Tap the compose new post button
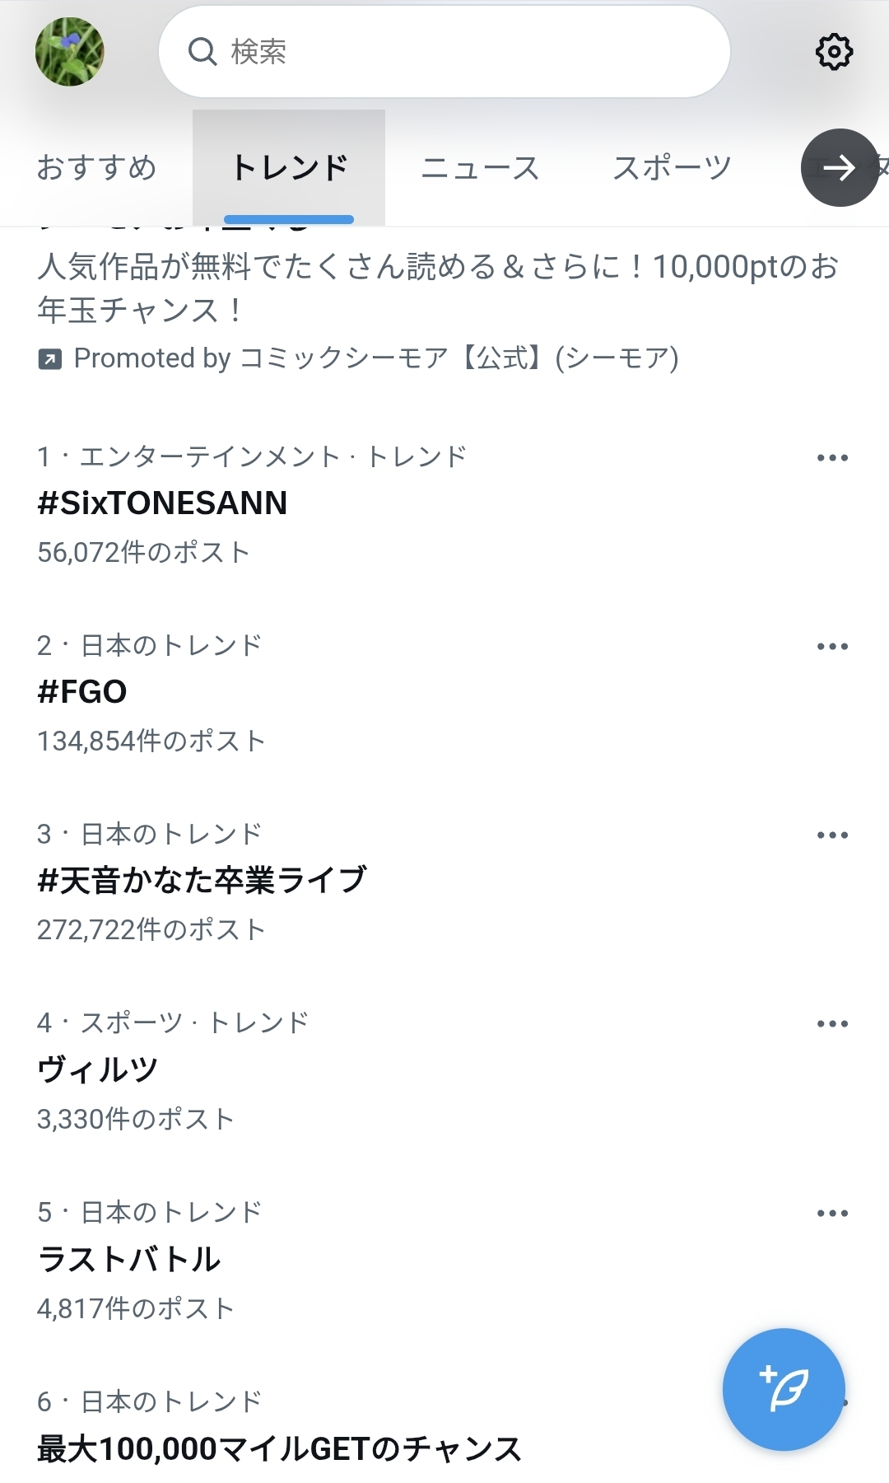Screen dimensions: 889x1483 pos(783,1389)
